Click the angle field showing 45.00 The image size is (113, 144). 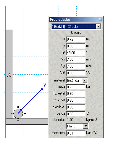coord(75,53)
